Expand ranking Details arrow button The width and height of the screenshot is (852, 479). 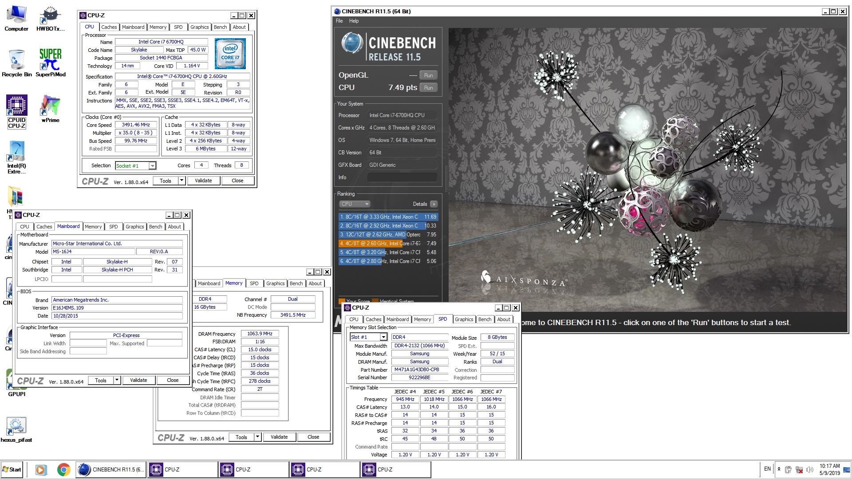pyautogui.click(x=434, y=204)
